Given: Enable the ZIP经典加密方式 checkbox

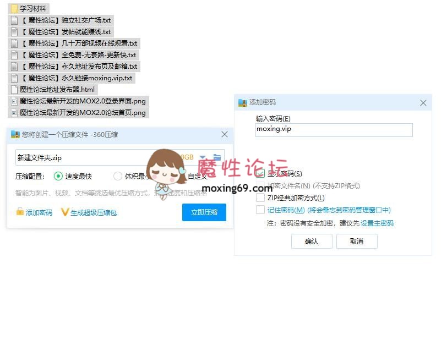Looking at the screenshot, I should coord(260,197).
